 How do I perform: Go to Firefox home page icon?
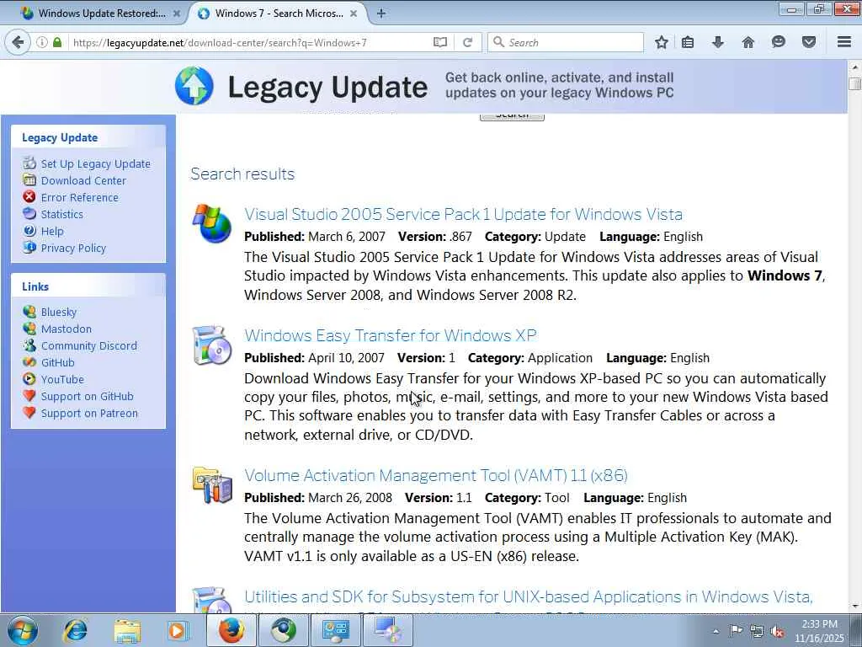point(748,42)
